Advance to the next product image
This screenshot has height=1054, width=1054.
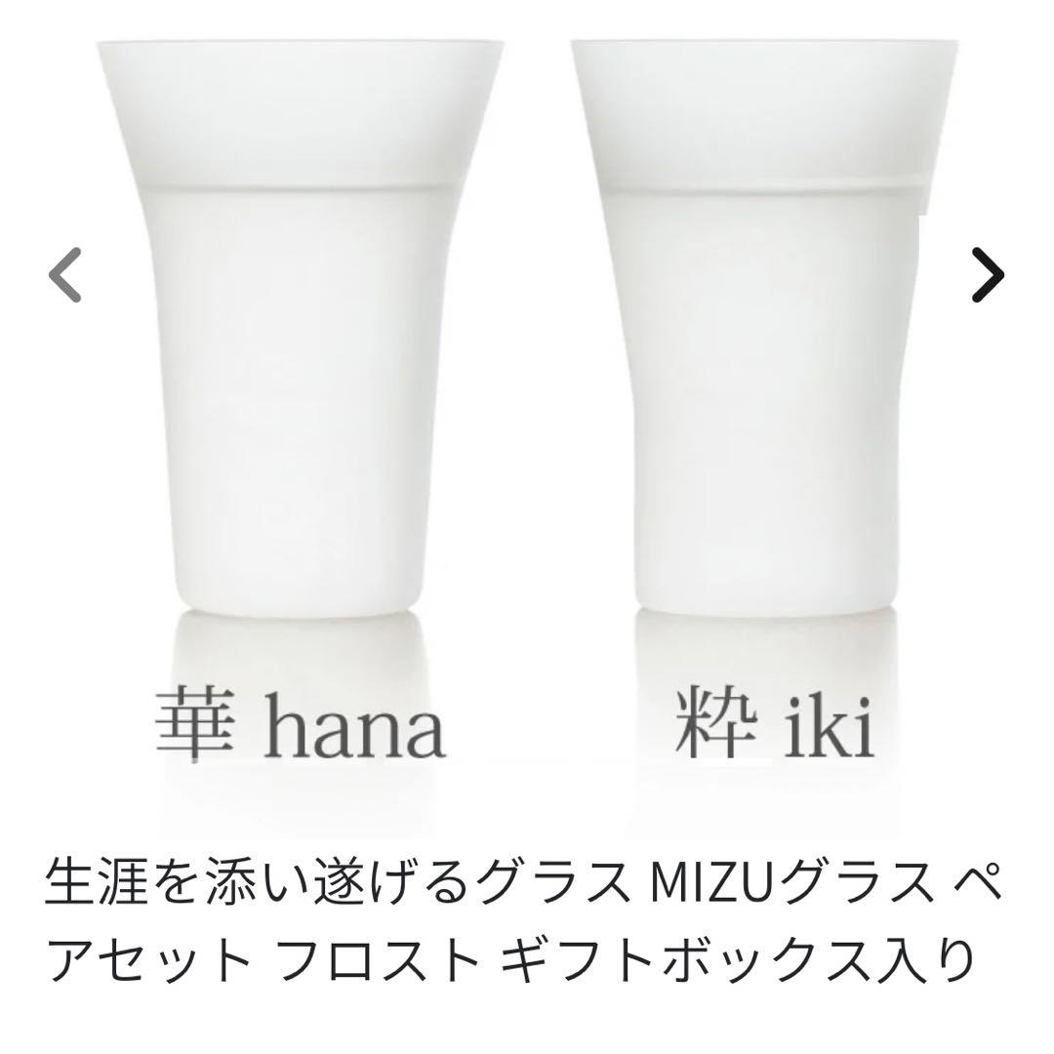(x=988, y=275)
